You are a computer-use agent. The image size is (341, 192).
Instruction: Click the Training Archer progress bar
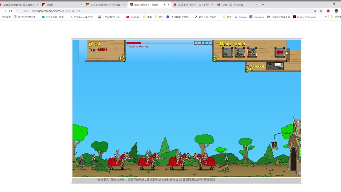(x=160, y=43)
